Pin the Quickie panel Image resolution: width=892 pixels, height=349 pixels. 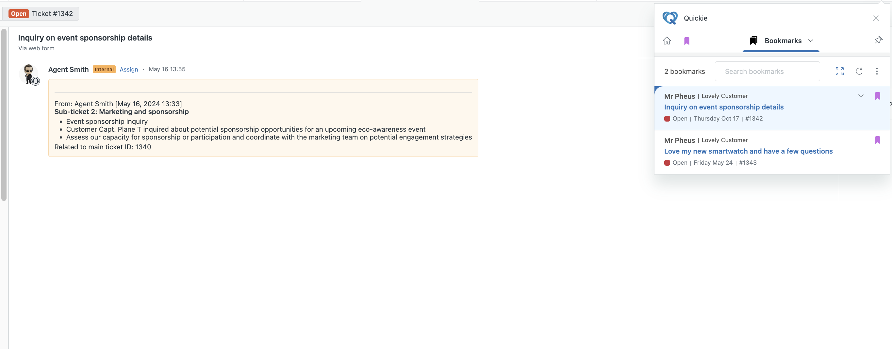(878, 40)
